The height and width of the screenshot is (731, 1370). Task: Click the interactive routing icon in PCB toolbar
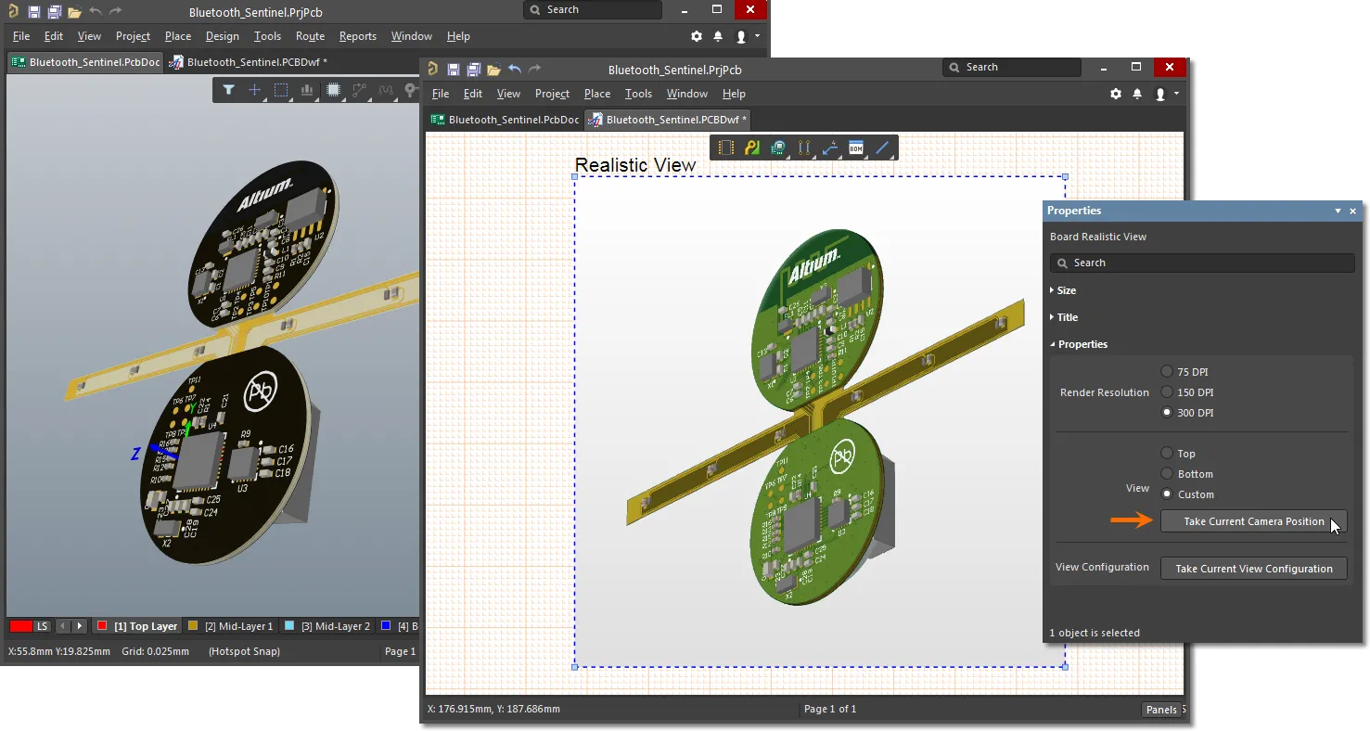point(359,90)
